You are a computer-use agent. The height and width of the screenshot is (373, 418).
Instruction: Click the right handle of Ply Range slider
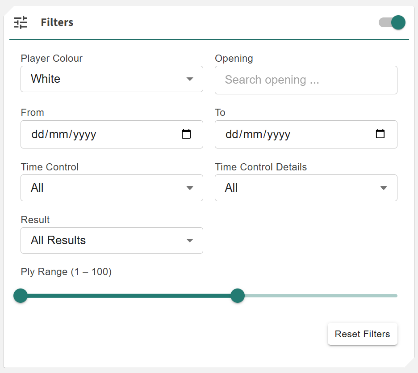[238, 296]
